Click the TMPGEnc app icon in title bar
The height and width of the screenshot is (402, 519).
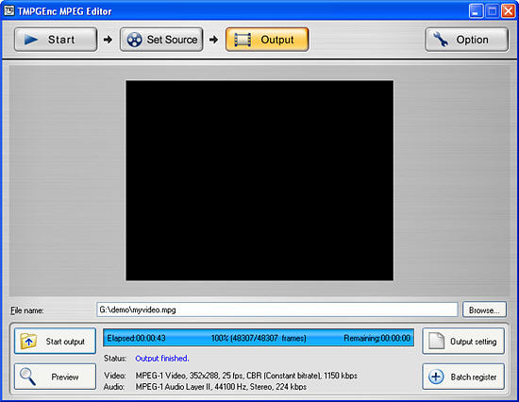(x=8, y=10)
